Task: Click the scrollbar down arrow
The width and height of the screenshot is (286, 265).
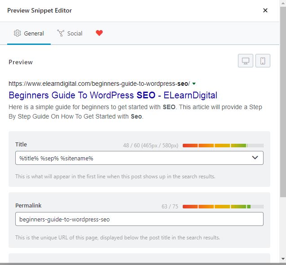Action: click(283, 259)
